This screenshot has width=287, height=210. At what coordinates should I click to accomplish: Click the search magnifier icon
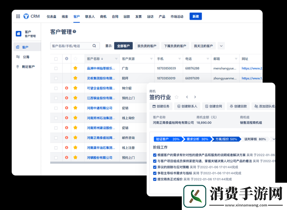94,46
